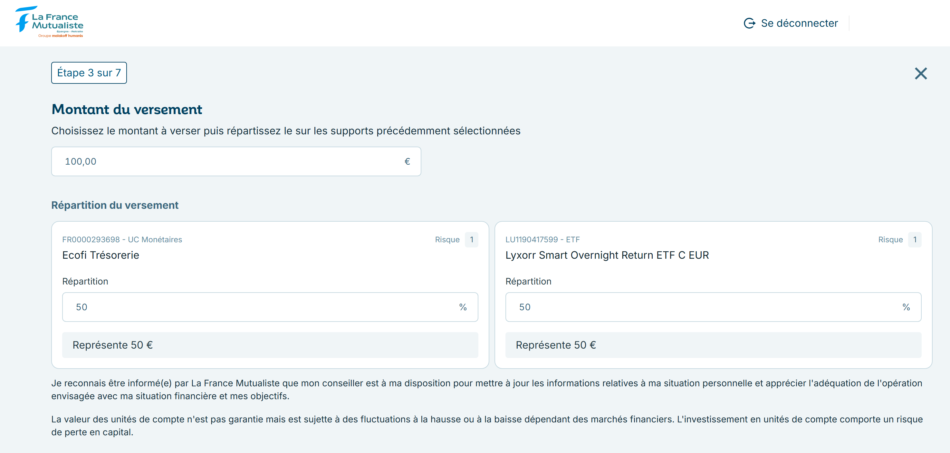Click the Répartition du versement section title
Image resolution: width=950 pixels, height=453 pixels.
[x=115, y=205]
